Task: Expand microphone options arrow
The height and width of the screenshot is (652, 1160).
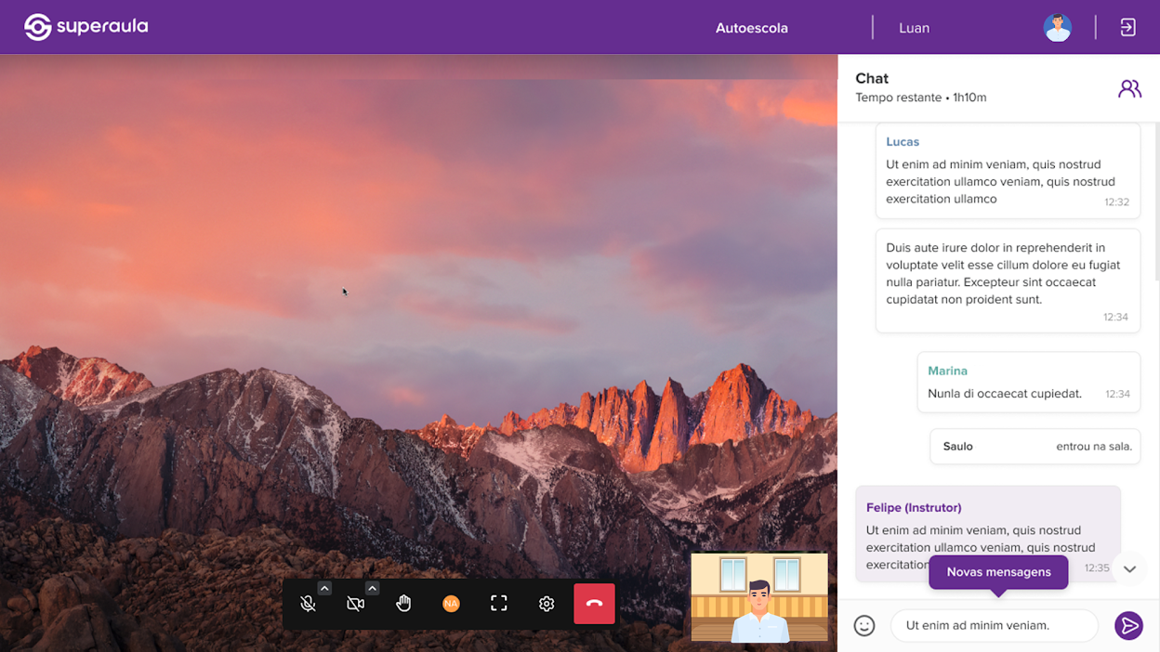Action: 324,588
